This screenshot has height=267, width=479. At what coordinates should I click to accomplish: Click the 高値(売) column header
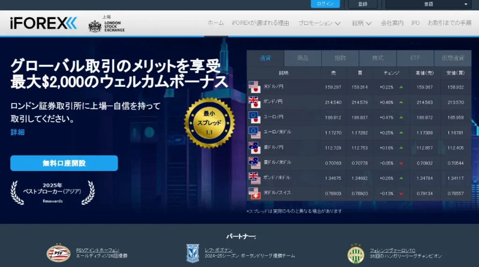pos(425,73)
